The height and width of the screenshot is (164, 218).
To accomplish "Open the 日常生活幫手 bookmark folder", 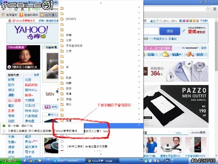I will pos(101,46).
